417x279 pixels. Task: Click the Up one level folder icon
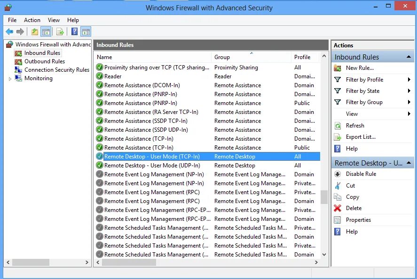(x=35, y=32)
